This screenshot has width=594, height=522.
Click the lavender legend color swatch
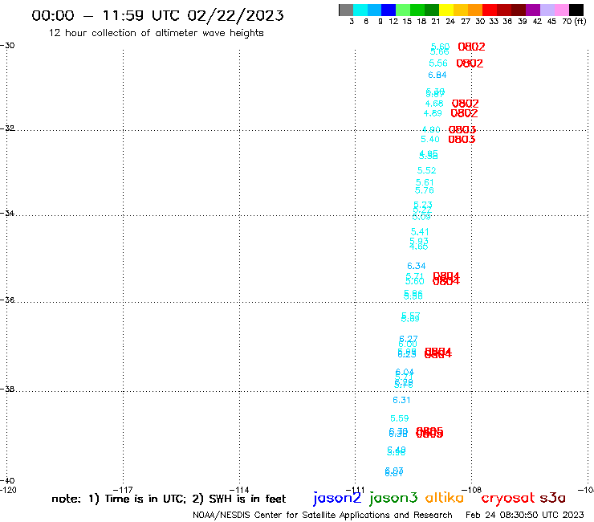pos(547,10)
